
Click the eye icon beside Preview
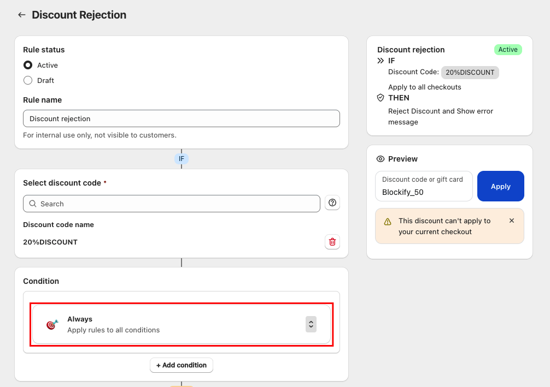pos(380,159)
